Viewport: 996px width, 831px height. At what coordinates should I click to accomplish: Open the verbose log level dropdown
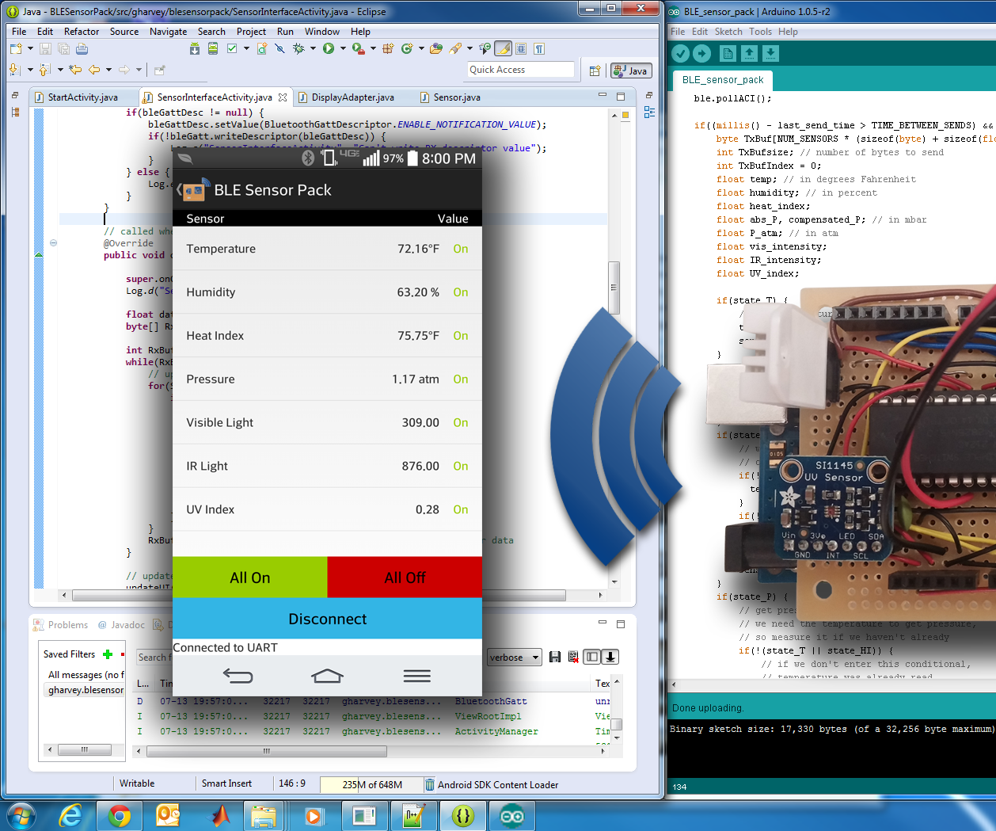point(515,658)
